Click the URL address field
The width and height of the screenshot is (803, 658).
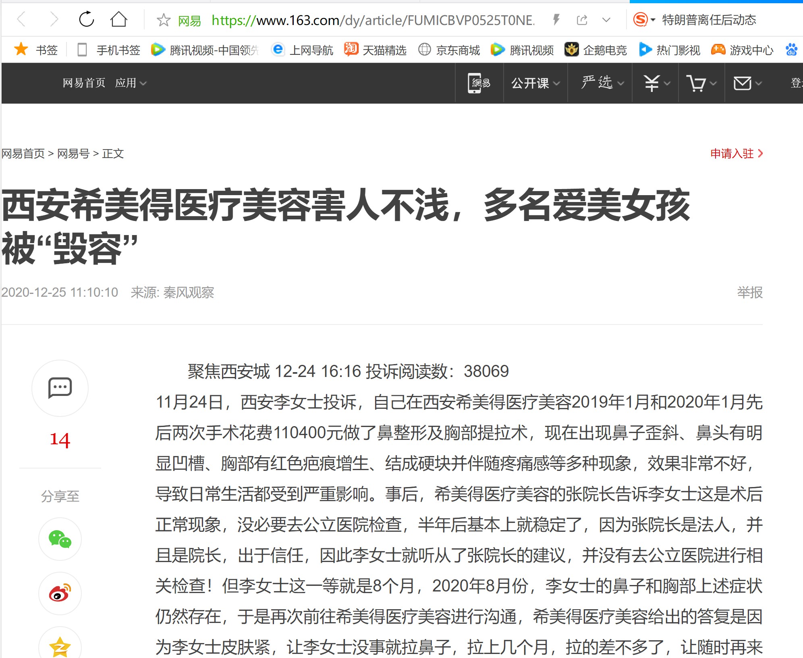(x=373, y=20)
